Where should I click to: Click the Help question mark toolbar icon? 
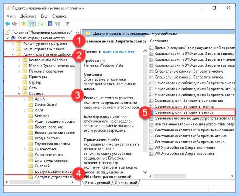(50, 24)
